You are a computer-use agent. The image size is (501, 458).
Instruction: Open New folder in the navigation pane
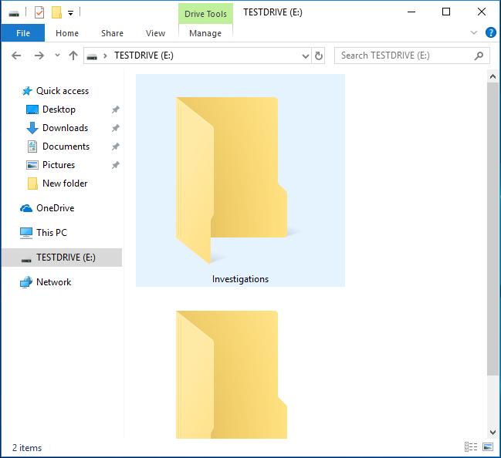65,184
